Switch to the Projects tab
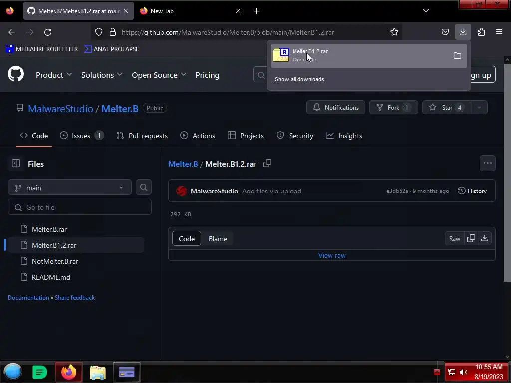Screen dimensions: 511x383 (246, 136)
